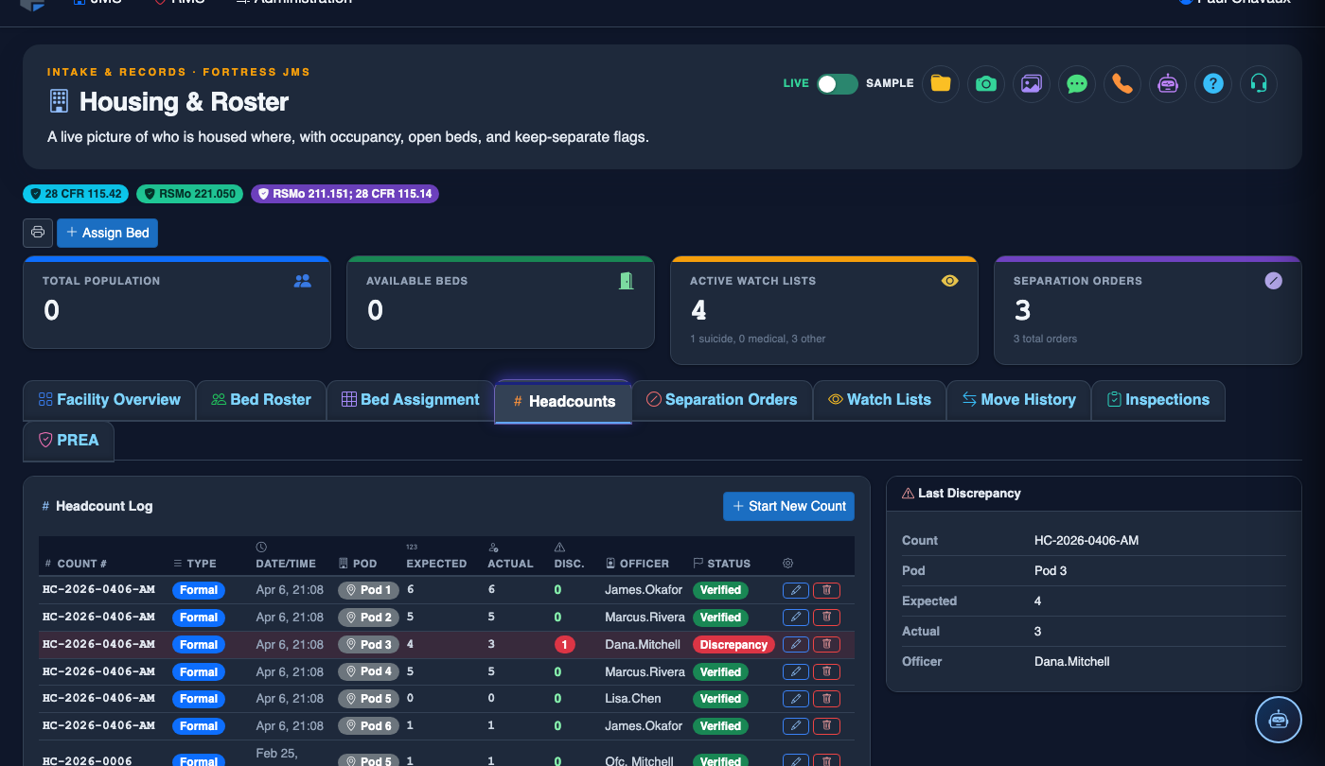Select Dana.Mitchell in the Officer column
The width and height of the screenshot is (1325, 766).
tap(643, 645)
